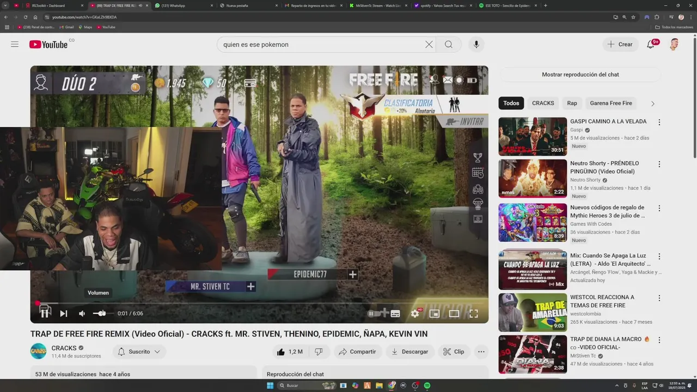Like the video (1,2 M)
The height and width of the screenshot is (392, 697).
point(290,352)
